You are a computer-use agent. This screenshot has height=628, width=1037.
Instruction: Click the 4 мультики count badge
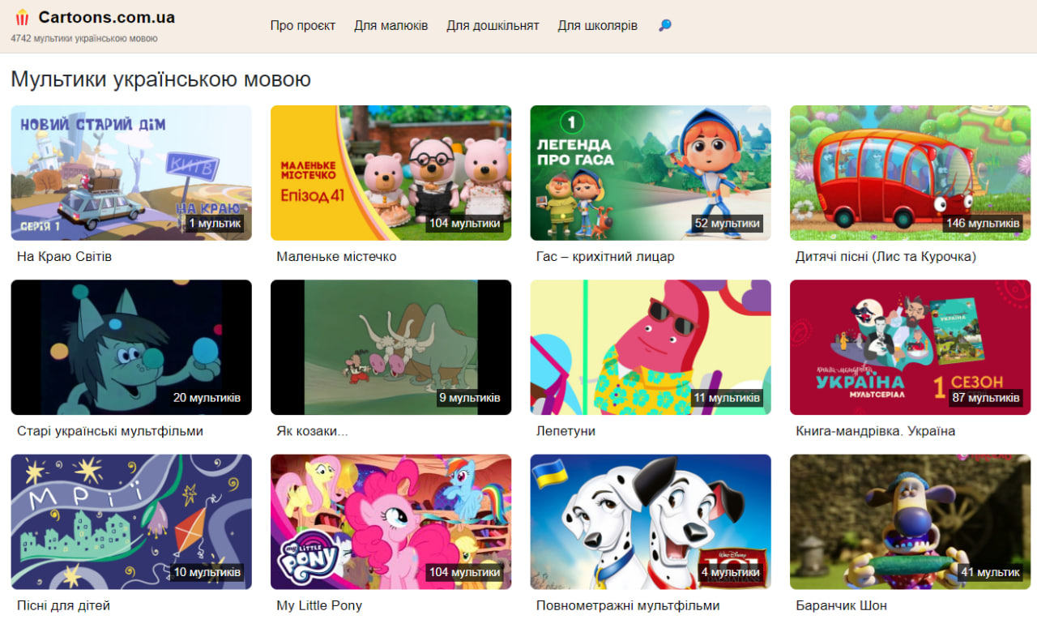click(731, 572)
